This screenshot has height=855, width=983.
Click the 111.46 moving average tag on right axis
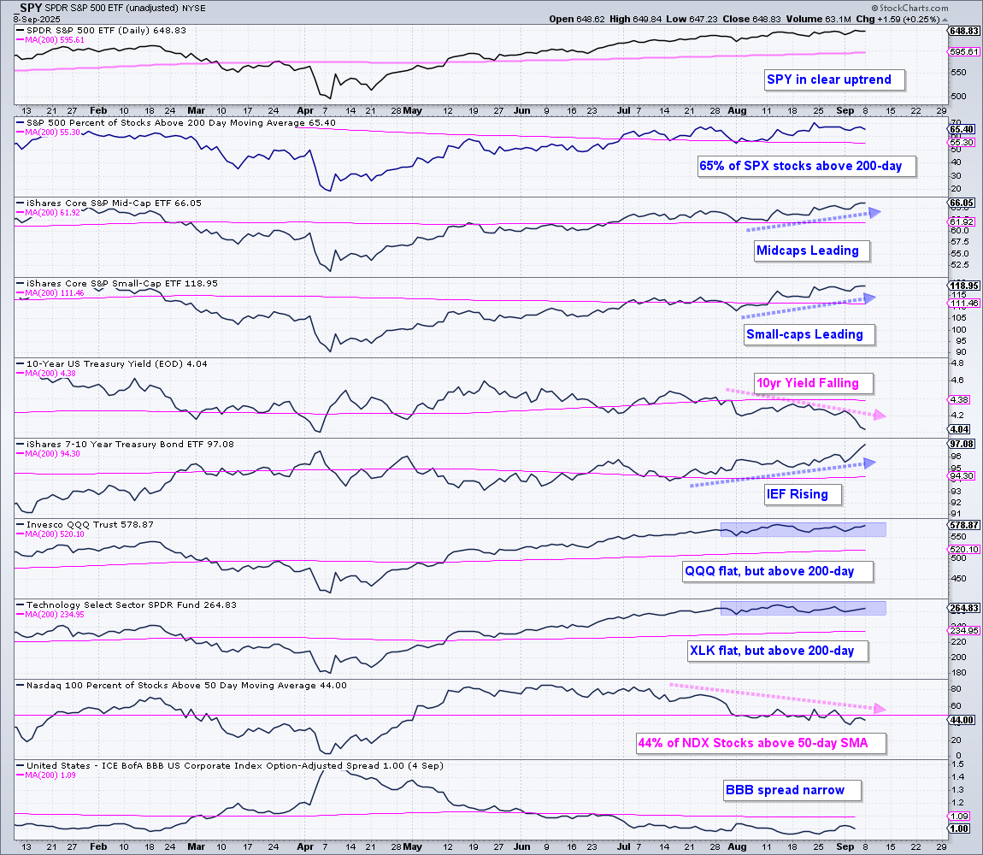click(x=963, y=303)
